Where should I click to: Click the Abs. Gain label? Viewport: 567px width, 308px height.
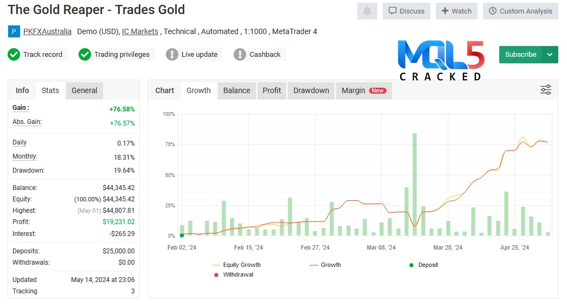point(27,122)
